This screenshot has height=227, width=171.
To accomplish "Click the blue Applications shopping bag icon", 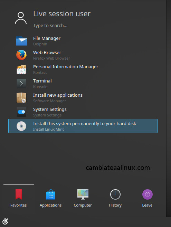I will [51, 194].
